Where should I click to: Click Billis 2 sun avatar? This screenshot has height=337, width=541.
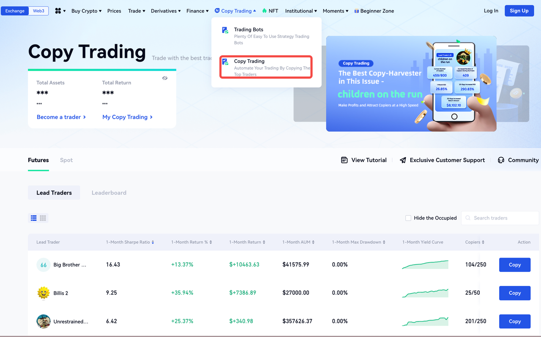pos(44,293)
